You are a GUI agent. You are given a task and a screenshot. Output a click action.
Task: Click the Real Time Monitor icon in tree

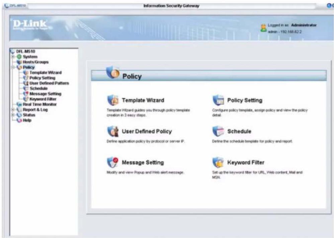click(x=19, y=104)
